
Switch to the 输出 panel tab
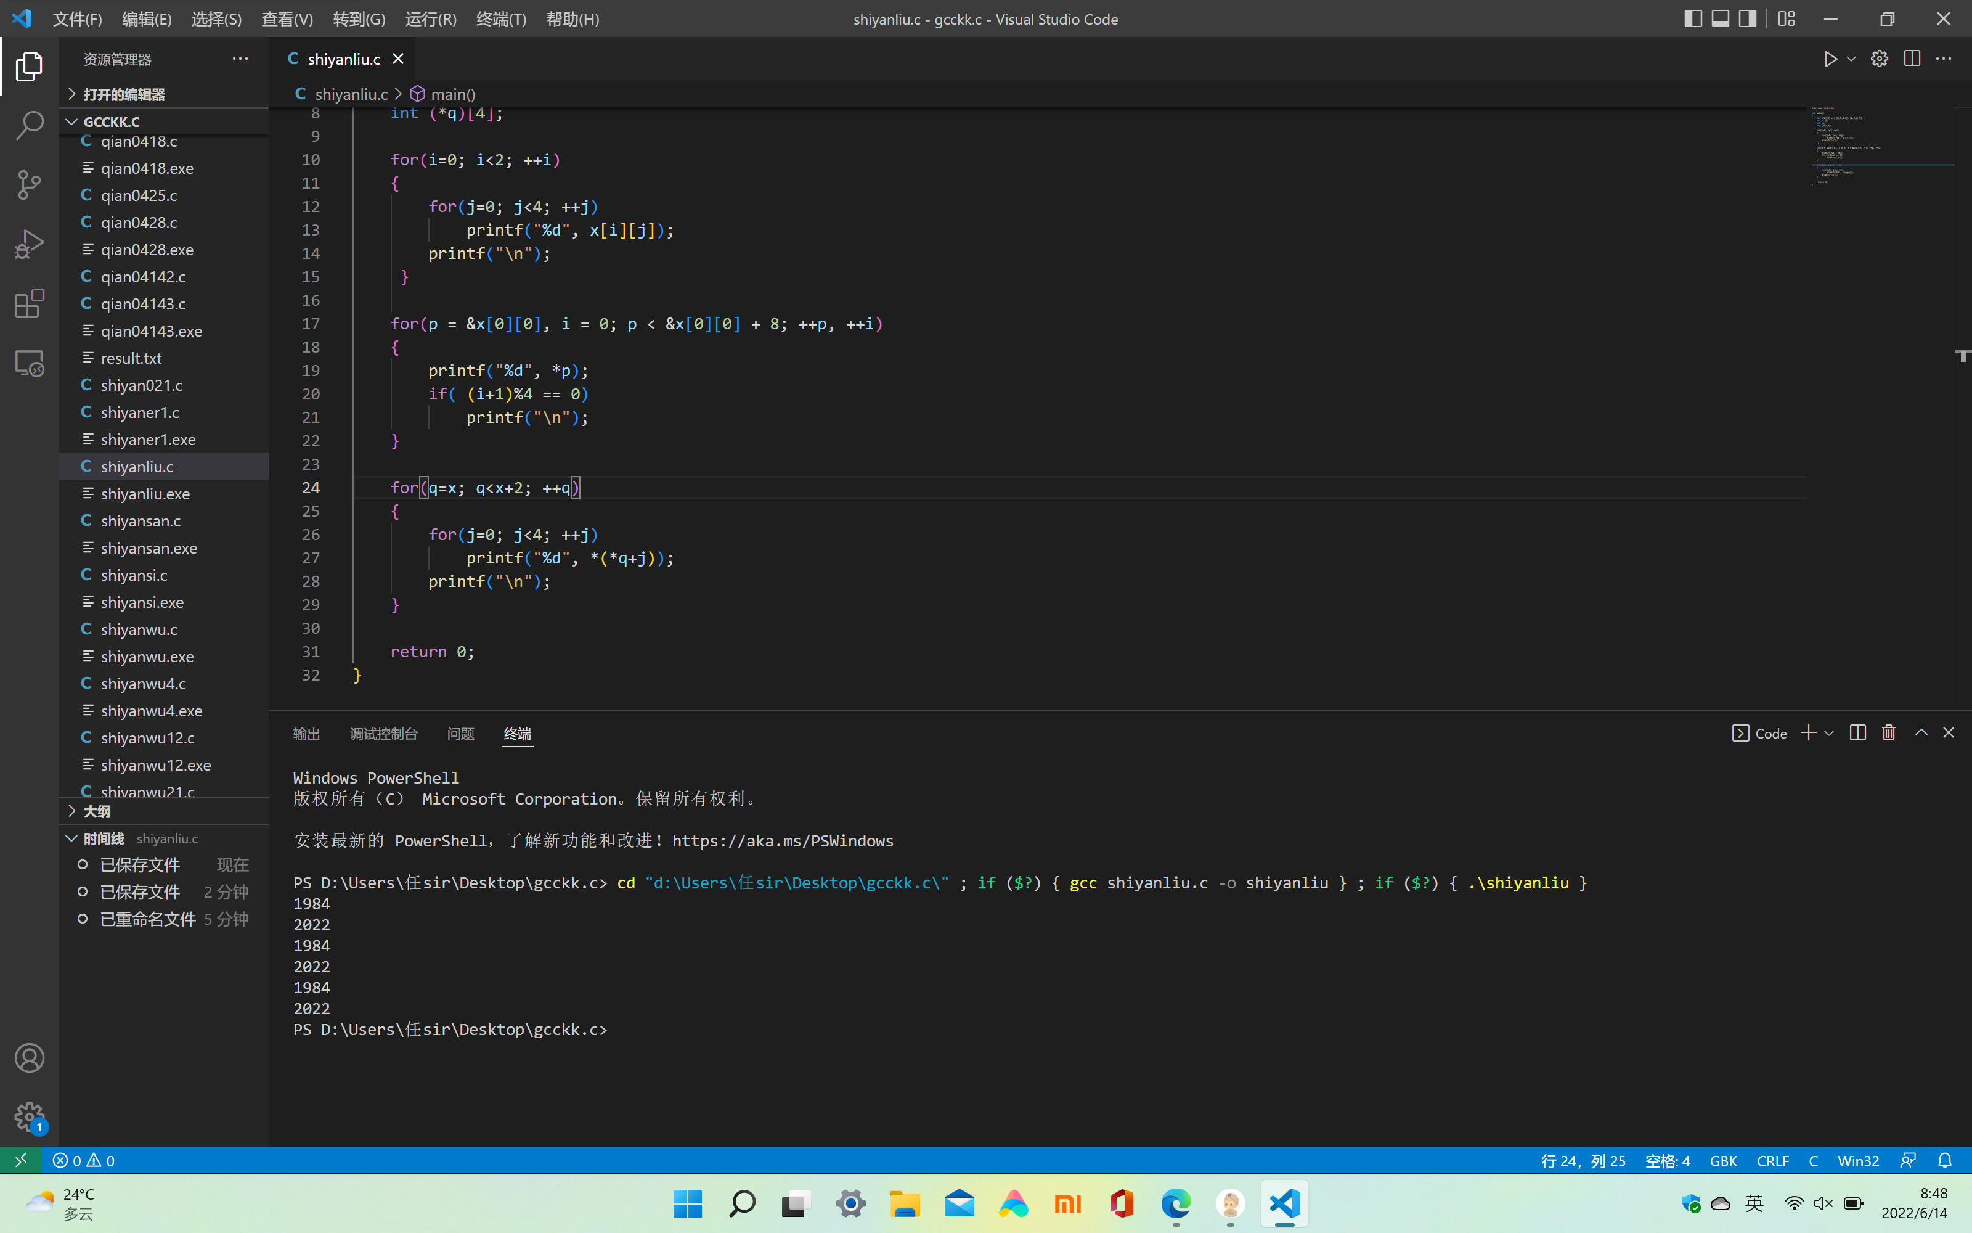coord(306,734)
